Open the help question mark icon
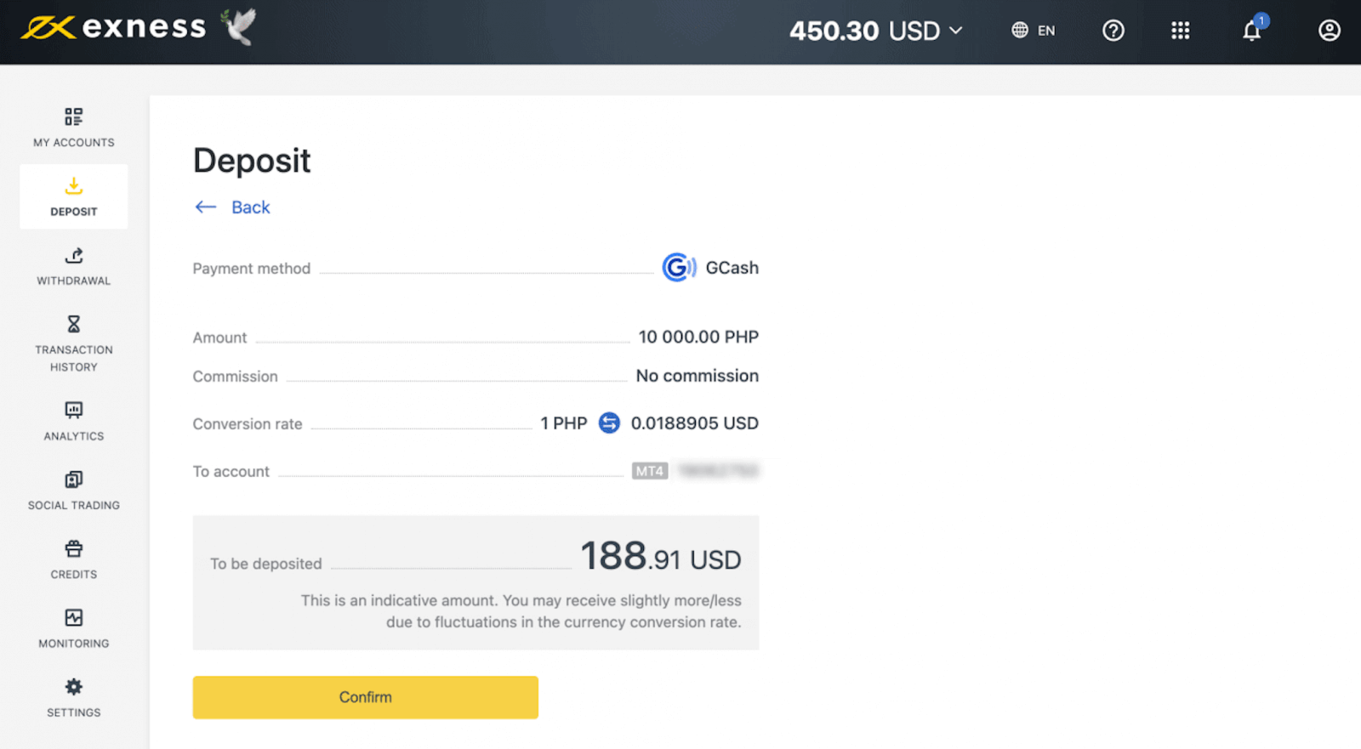1361x749 pixels. tap(1113, 31)
